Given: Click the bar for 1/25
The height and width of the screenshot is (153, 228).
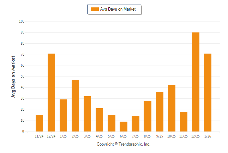Looking at the screenshot, I should (64, 115).
